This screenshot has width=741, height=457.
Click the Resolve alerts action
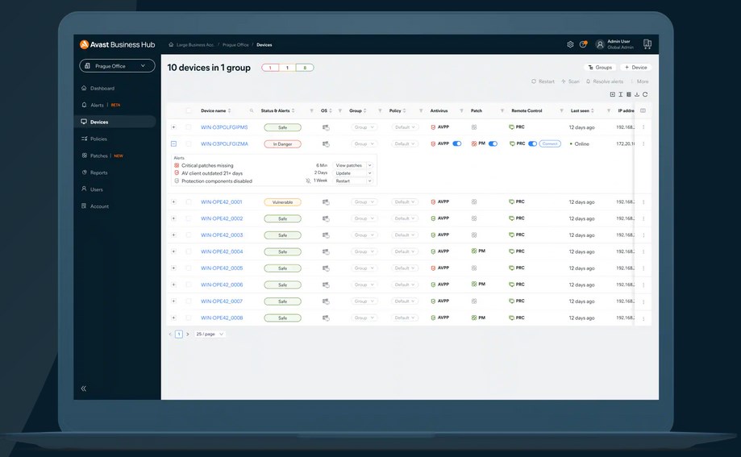click(605, 81)
